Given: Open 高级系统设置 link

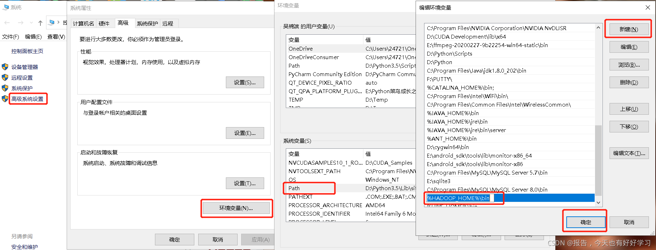Looking at the screenshot, I should click(x=27, y=99).
